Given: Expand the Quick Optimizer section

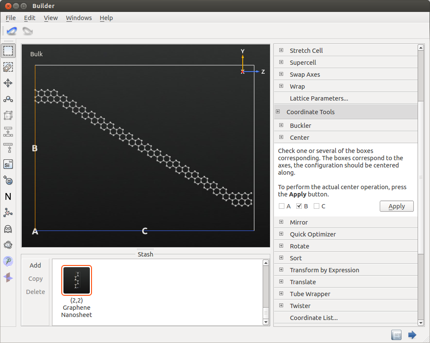Looking at the screenshot, I should 281,234.
